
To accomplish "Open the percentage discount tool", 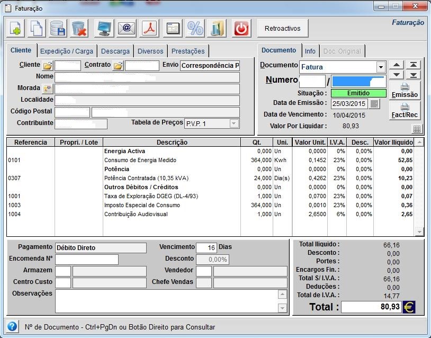I will pos(195,28).
